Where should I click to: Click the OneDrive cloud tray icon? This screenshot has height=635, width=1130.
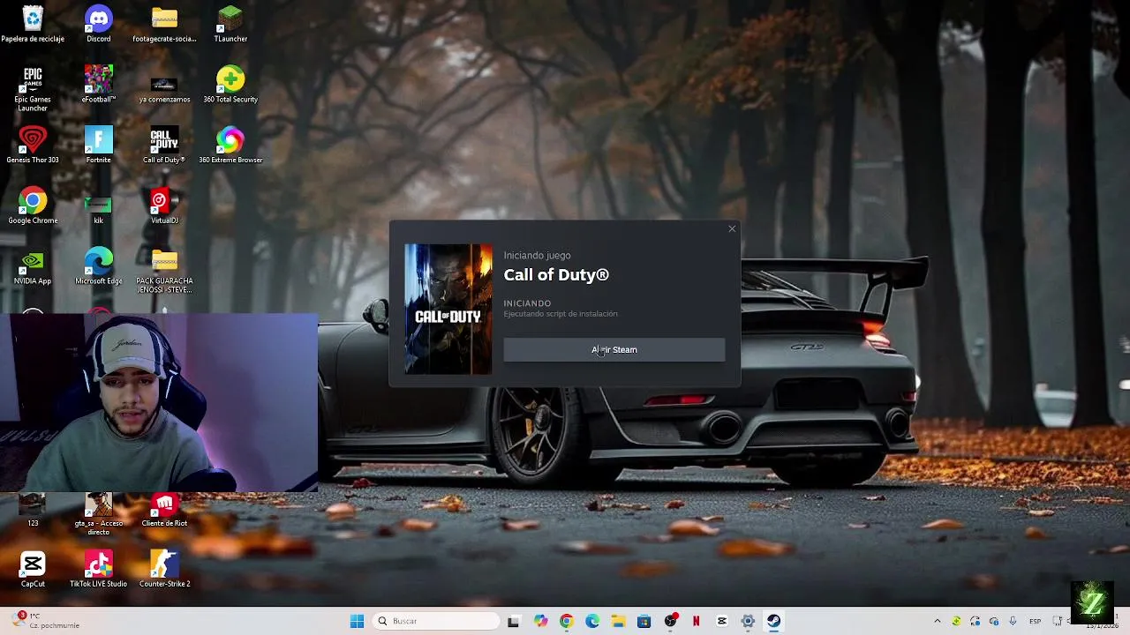point(994,621)
